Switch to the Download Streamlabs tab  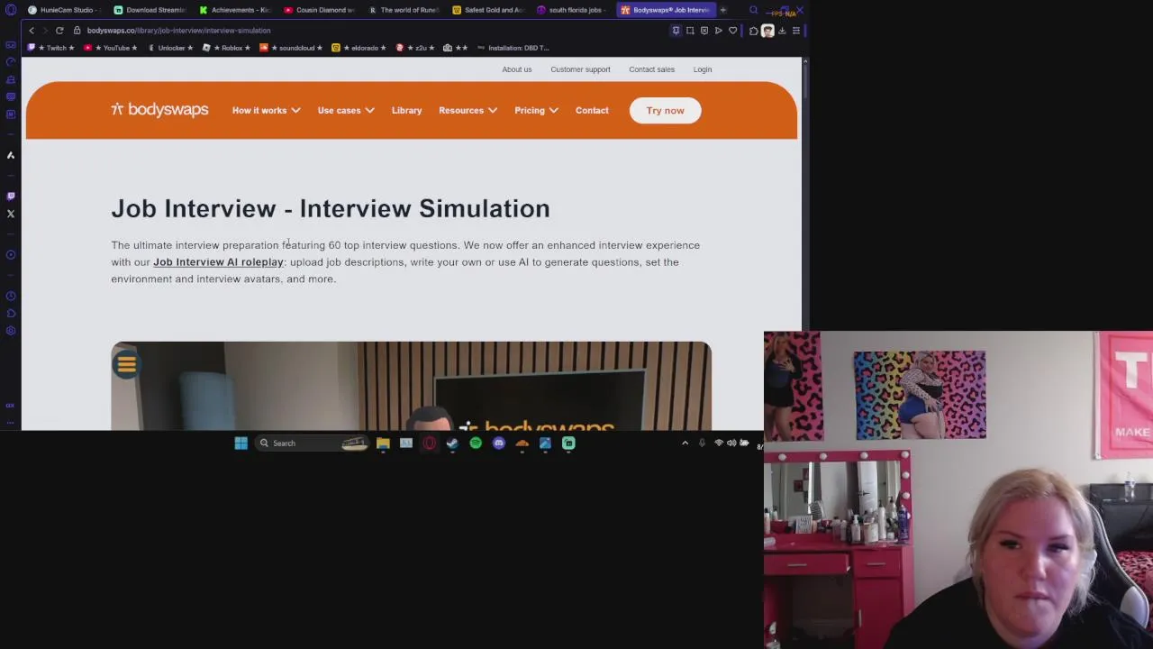pyautogui.click(x=150, y=10)
